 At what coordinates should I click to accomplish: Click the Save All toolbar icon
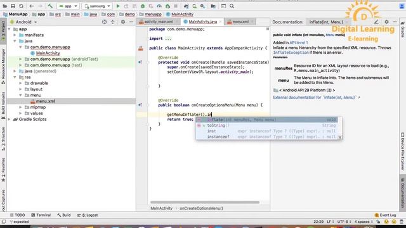13,6
